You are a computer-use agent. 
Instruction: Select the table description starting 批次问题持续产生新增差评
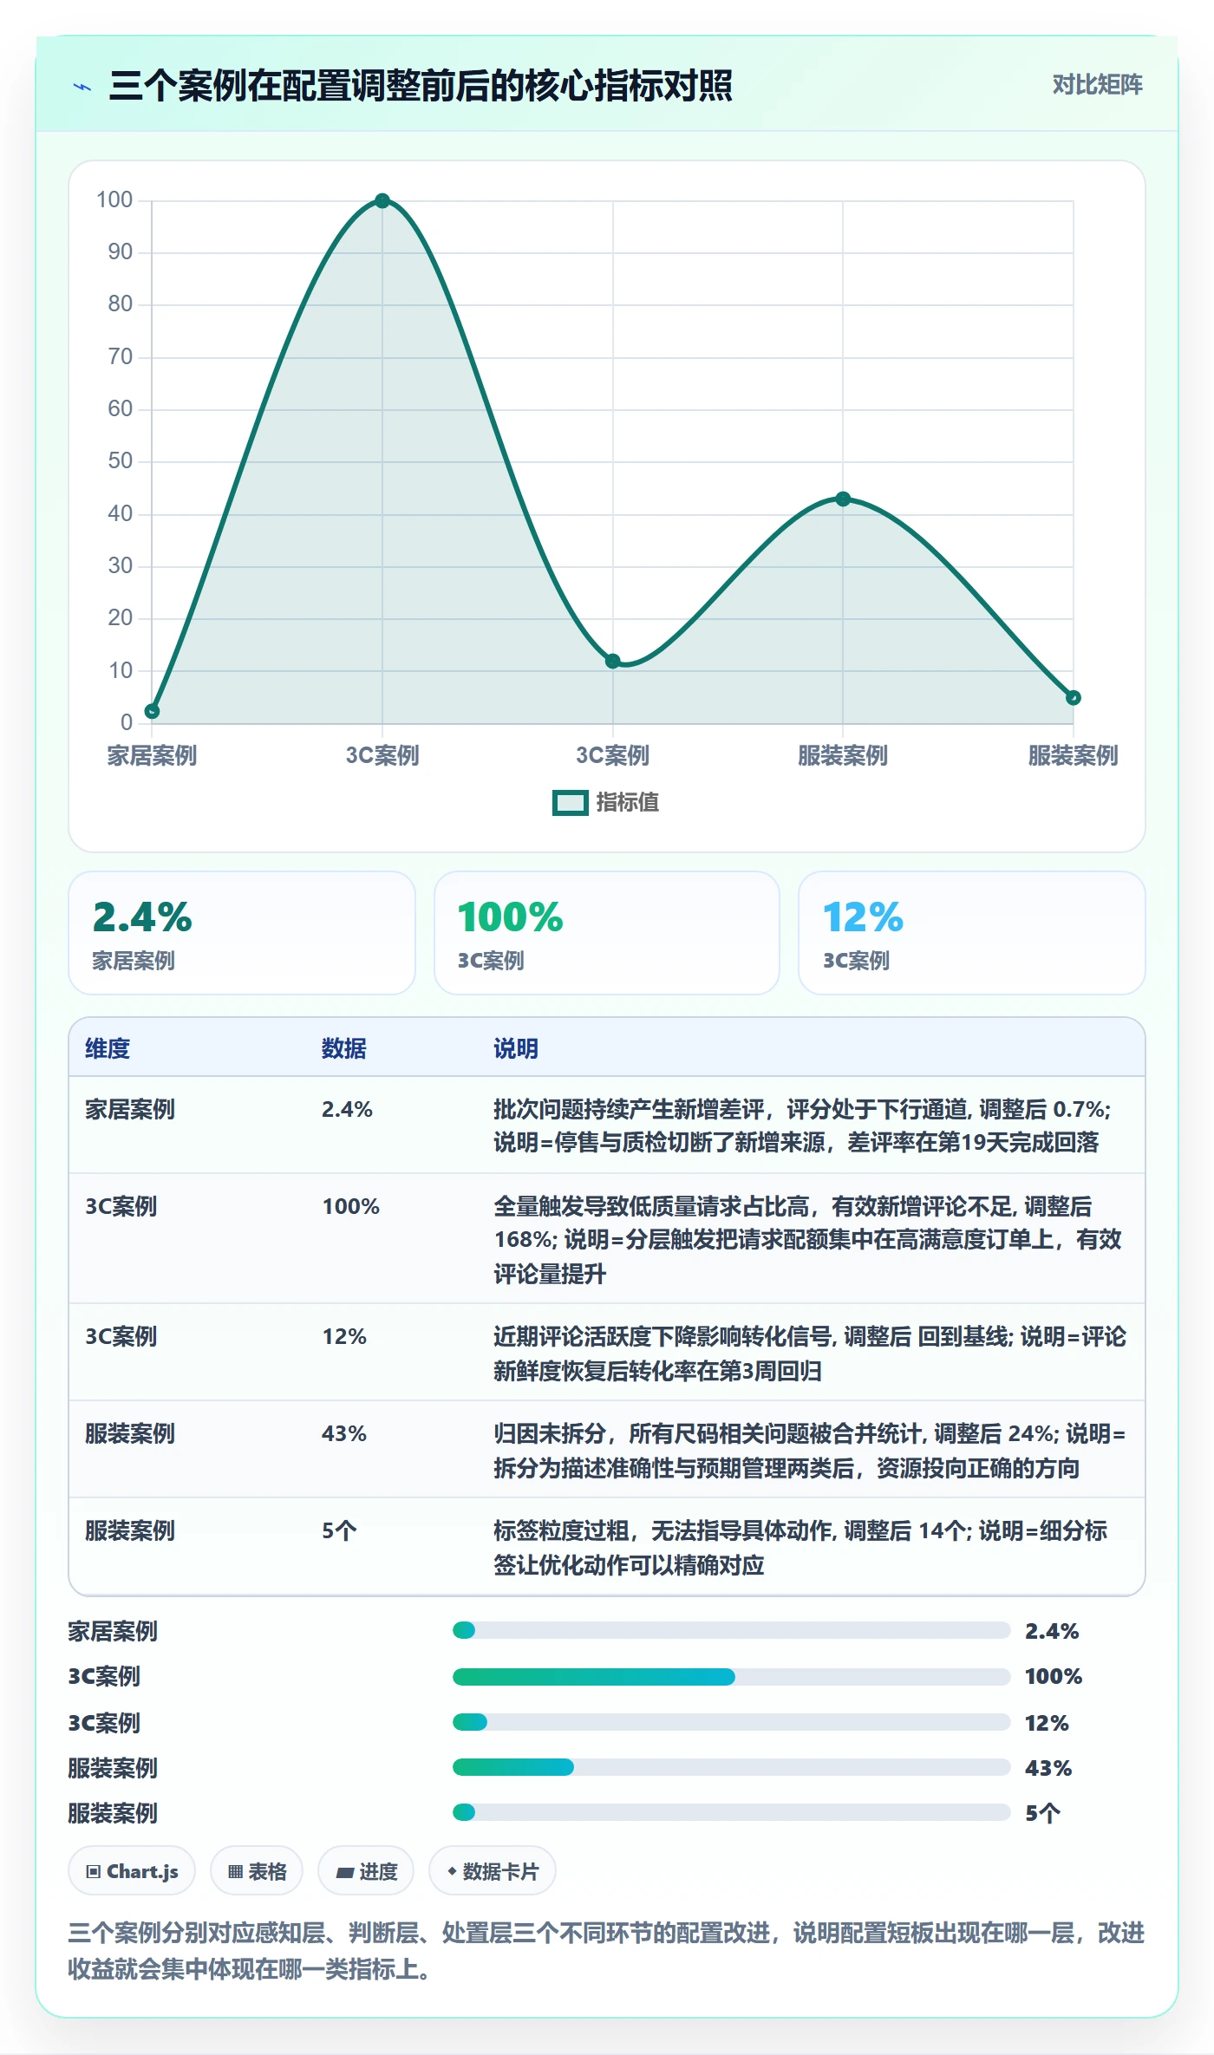(x=802, y=1125)
